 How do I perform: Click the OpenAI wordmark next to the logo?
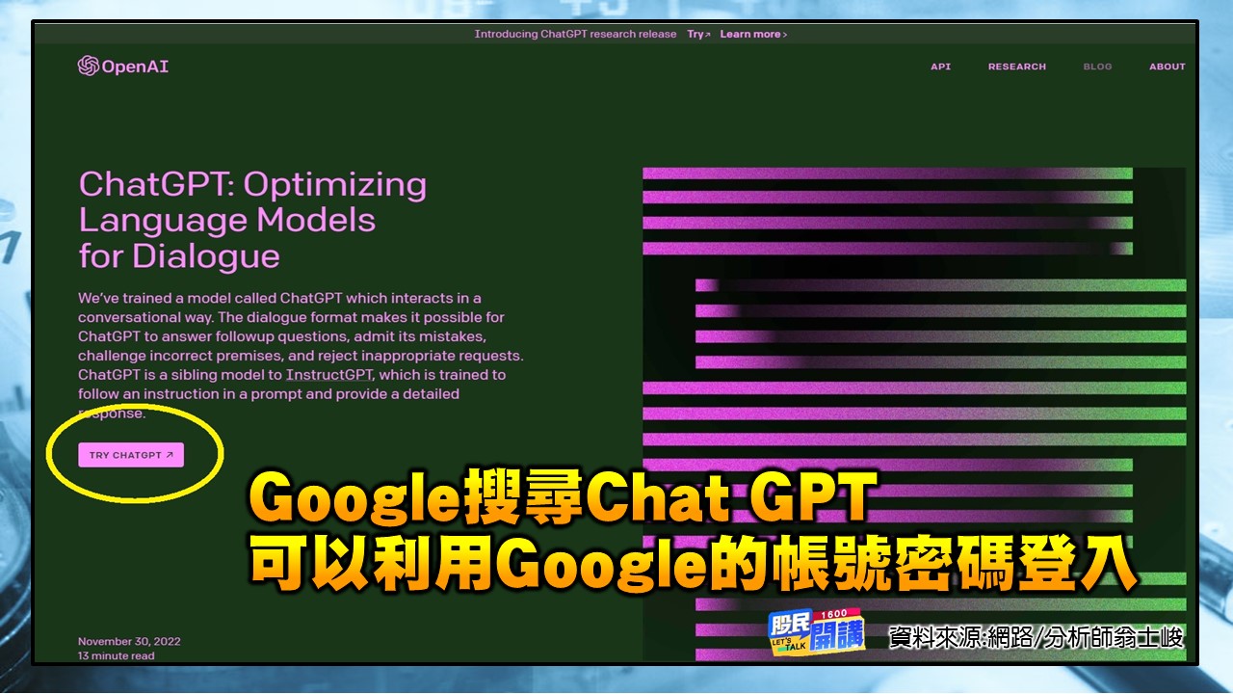(135, 67)
